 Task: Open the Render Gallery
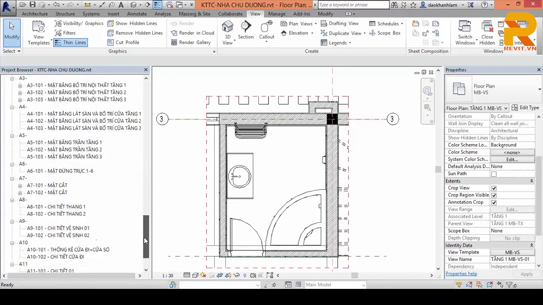pyautogui.click(x=190, y=42)
